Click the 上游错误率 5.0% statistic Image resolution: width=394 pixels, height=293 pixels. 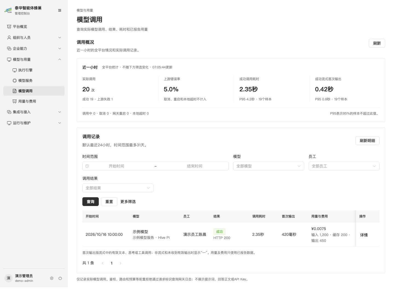(x=171, y=89)
